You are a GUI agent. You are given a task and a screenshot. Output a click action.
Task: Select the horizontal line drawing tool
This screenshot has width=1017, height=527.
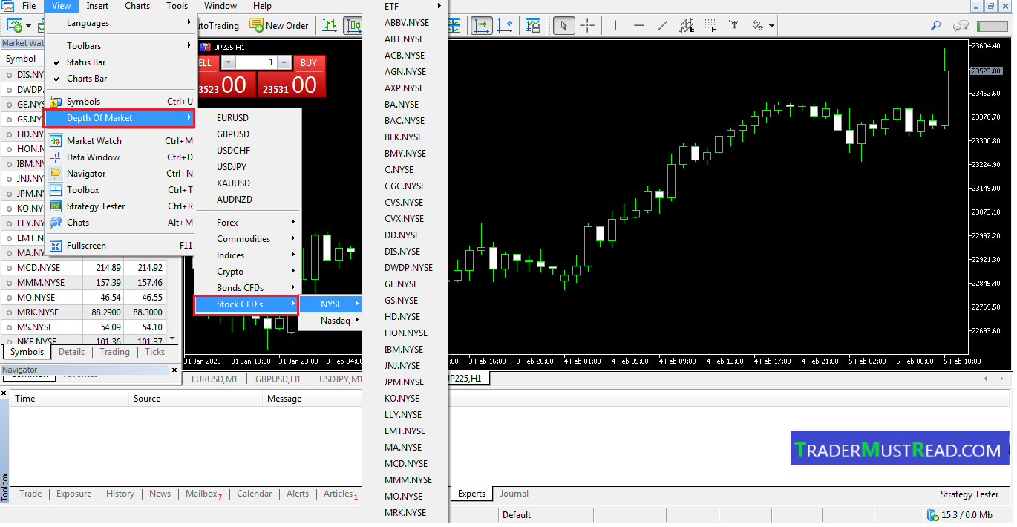(638, 26)
